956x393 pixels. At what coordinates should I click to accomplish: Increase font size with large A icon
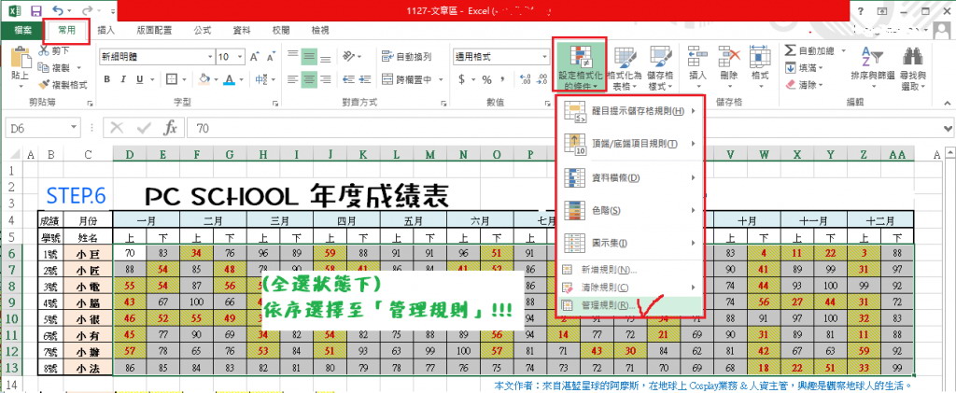click(x=255, y=57)
